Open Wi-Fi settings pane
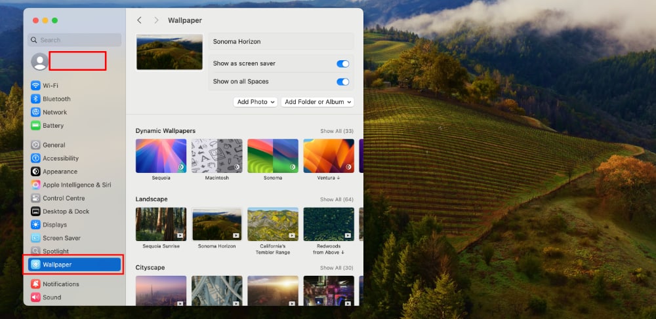656x319 pixels. 75,86
